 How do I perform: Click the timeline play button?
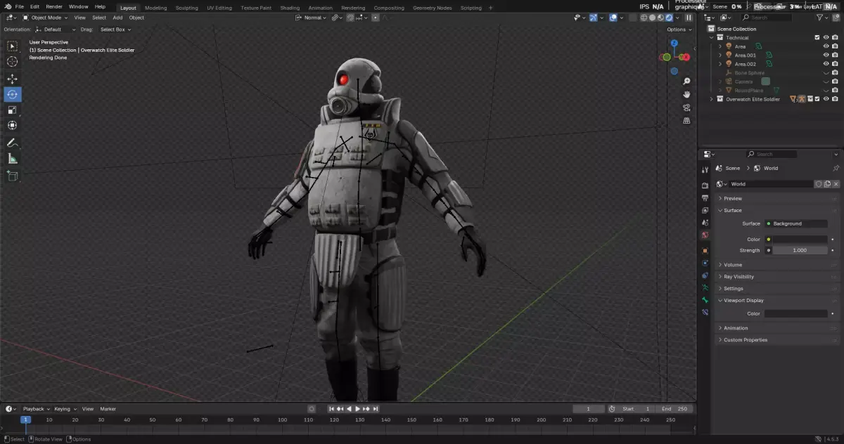[x=357, y=409]
